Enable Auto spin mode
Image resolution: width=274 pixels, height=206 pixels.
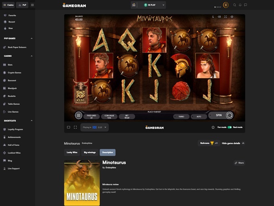199,117
